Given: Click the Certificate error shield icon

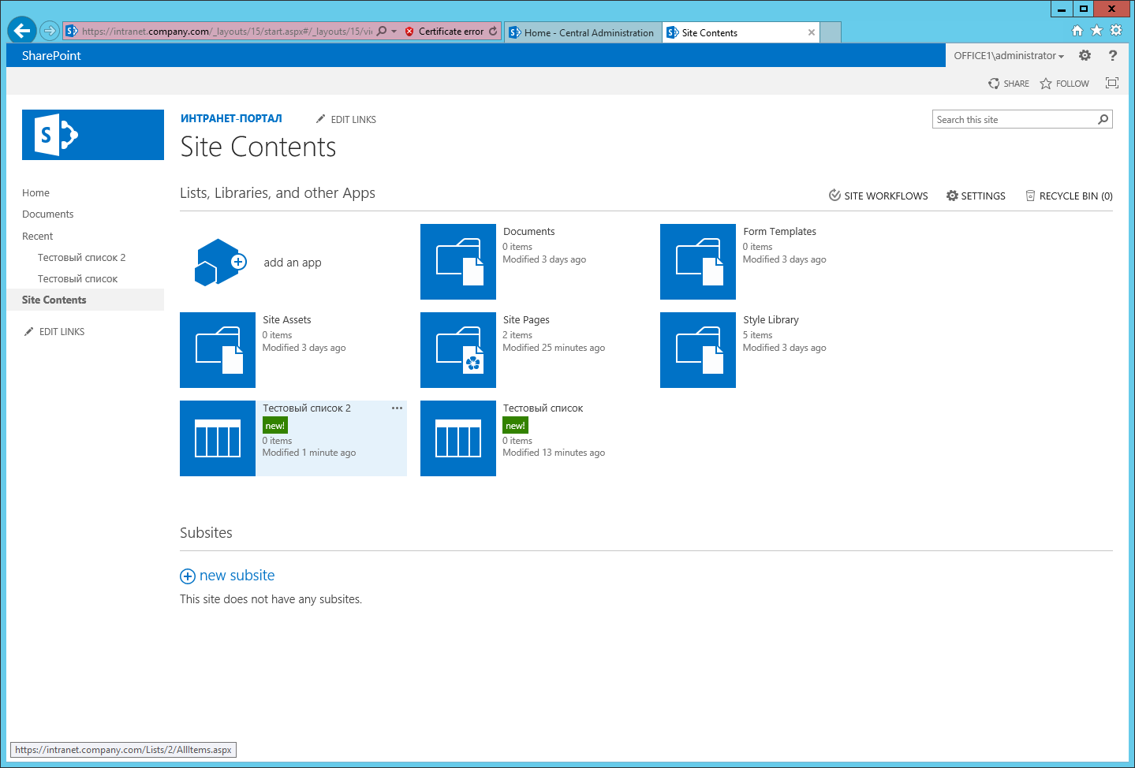Looking at the screenshot, I should tap(409, 32).
